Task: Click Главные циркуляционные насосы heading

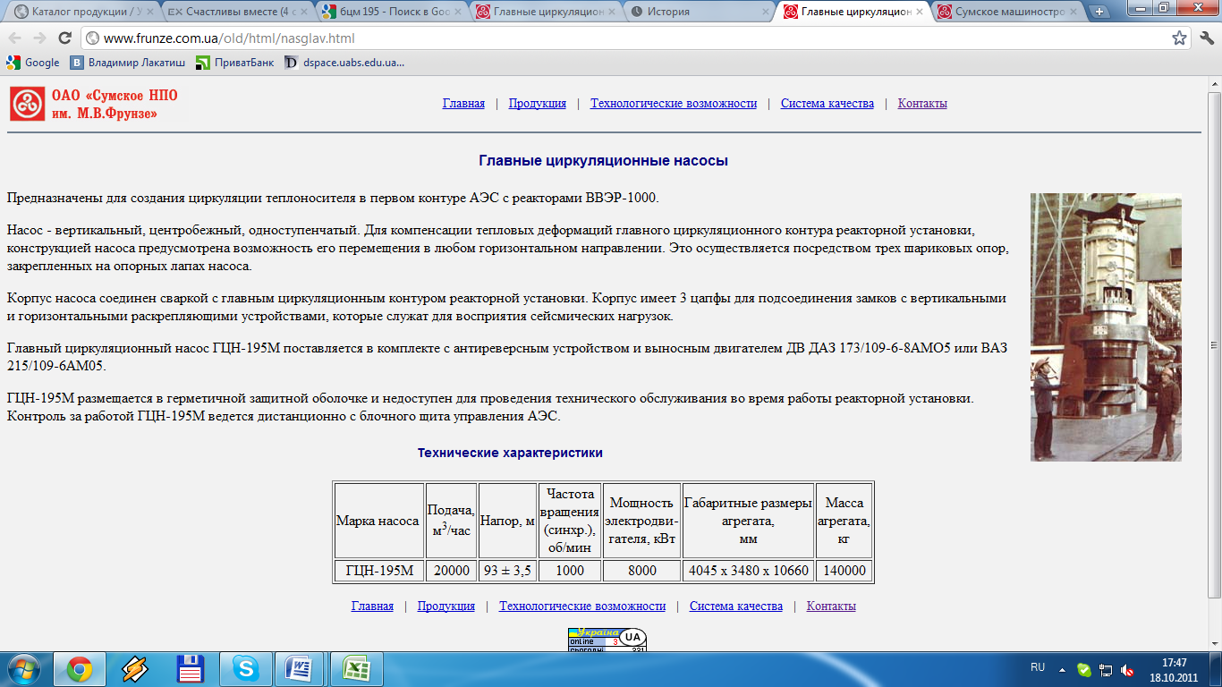Action: tap(604, 161)
